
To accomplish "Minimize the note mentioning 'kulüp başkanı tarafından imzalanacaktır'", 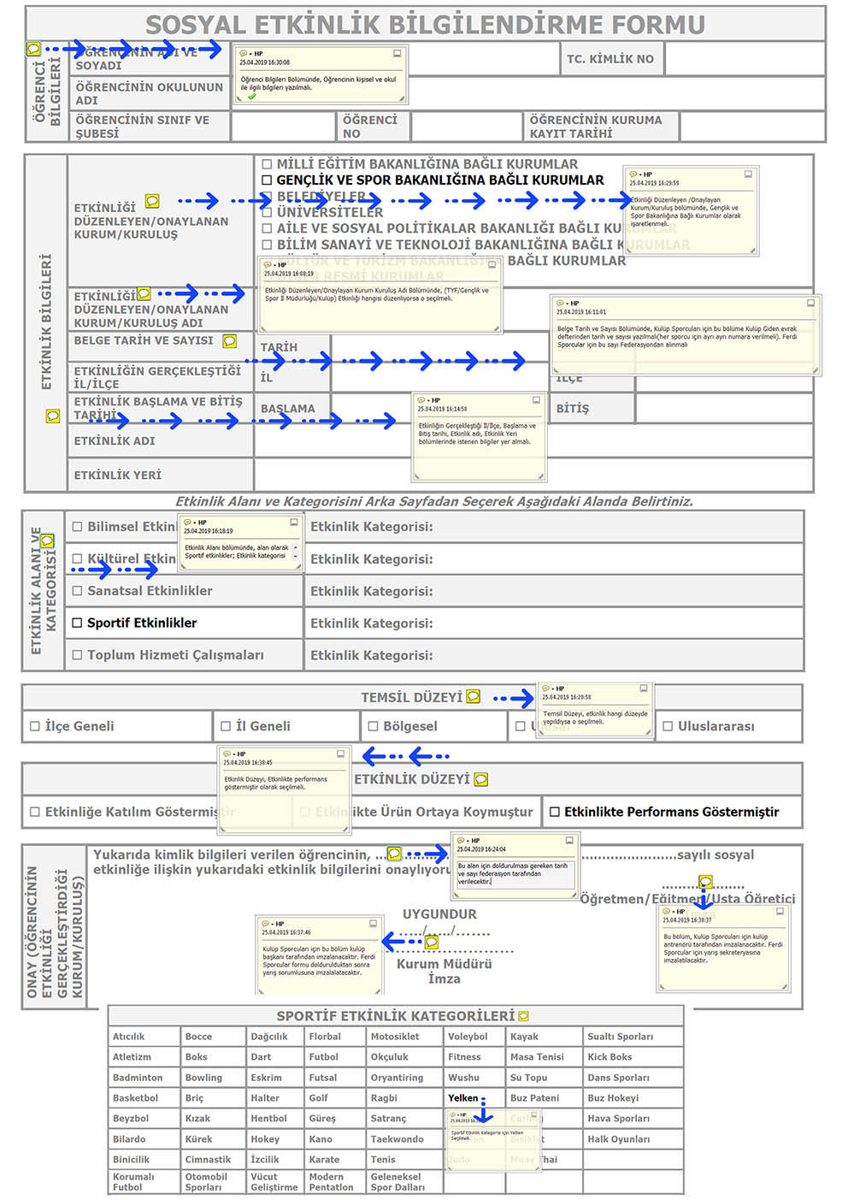I will pos(373,924).
